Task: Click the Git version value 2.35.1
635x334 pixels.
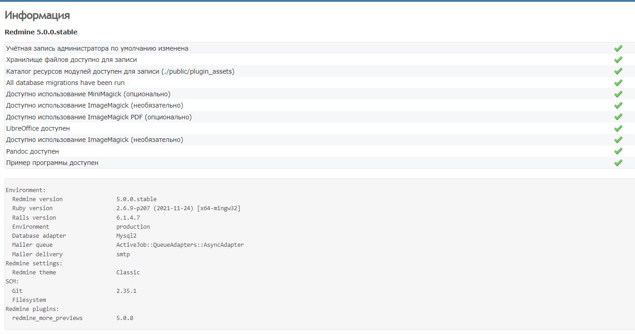Action: [126, 291]
